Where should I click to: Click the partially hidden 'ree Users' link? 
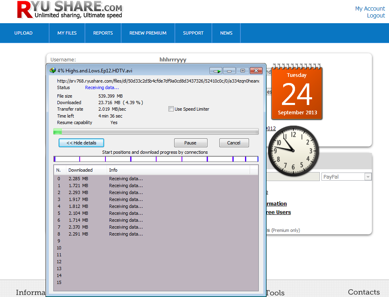coord(279,212)
